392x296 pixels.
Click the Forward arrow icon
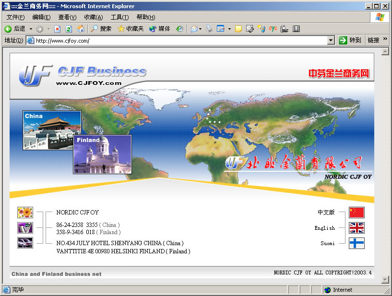pos(39,29)
